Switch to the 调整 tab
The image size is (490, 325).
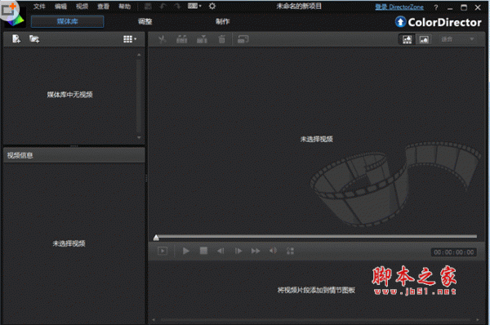(145, 21)
